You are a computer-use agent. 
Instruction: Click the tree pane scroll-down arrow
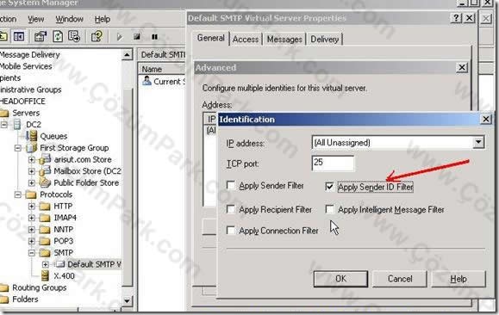click(127, 300)
